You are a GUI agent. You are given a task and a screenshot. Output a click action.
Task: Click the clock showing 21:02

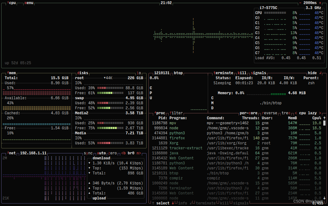click(x=166, y=3)
